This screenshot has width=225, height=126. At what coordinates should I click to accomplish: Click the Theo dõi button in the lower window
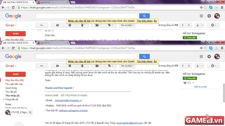(190, 78)
